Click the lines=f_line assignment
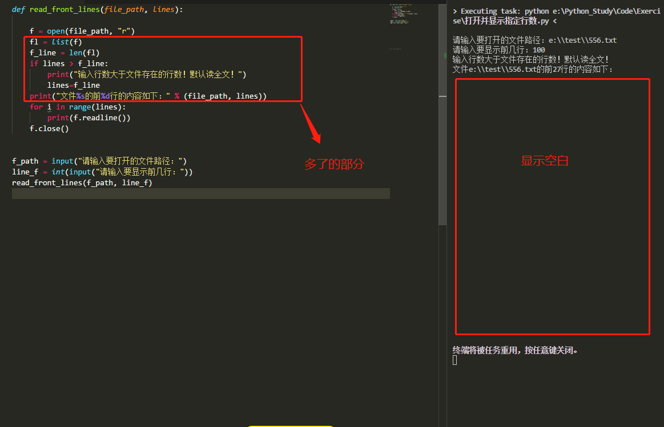Viewport: 664px width, 427px height. point(73,85)
